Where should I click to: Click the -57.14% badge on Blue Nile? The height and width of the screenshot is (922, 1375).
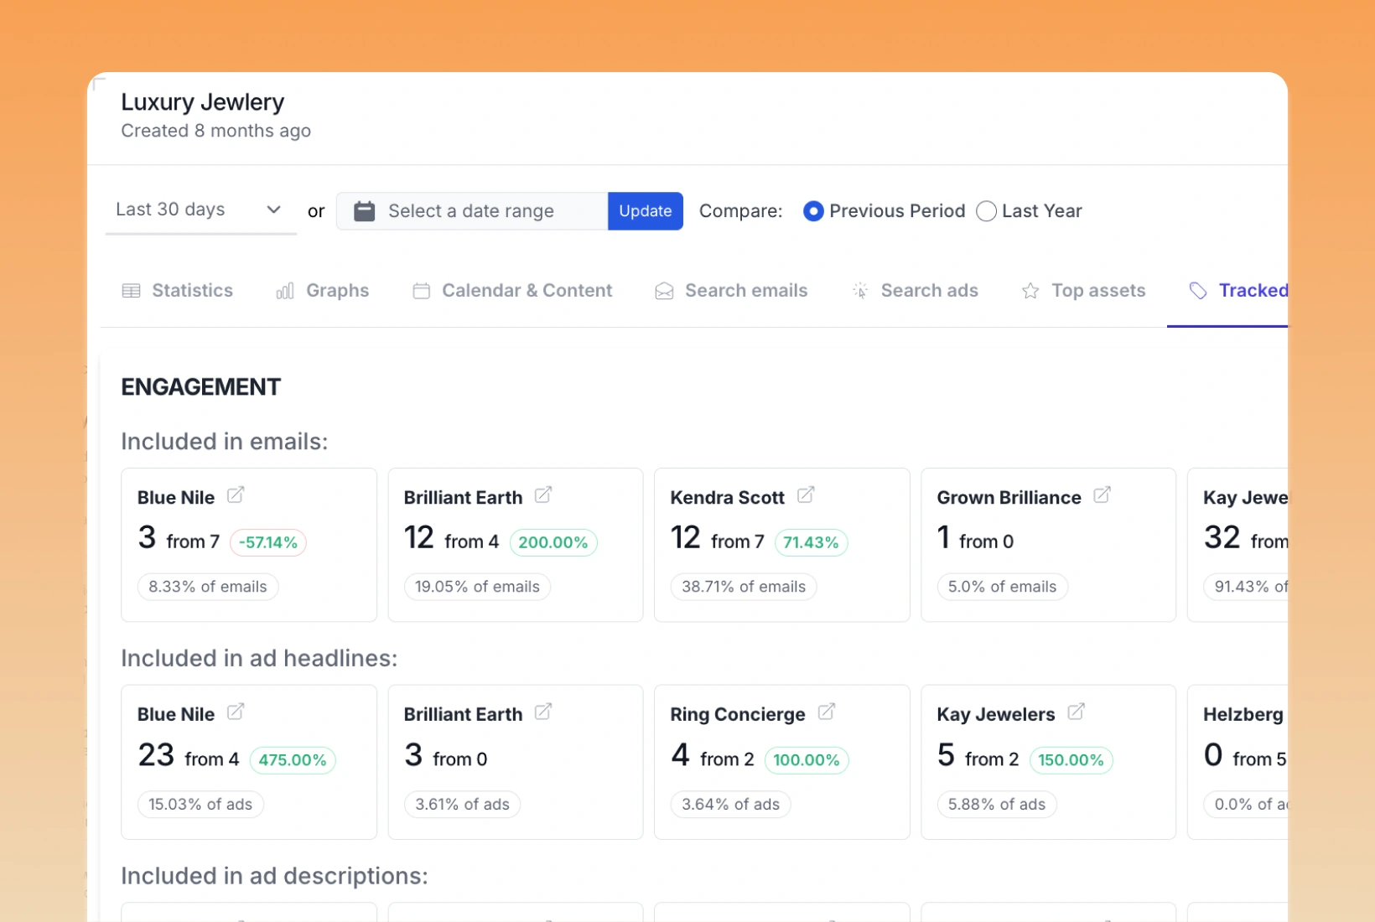tap(268, 542)
